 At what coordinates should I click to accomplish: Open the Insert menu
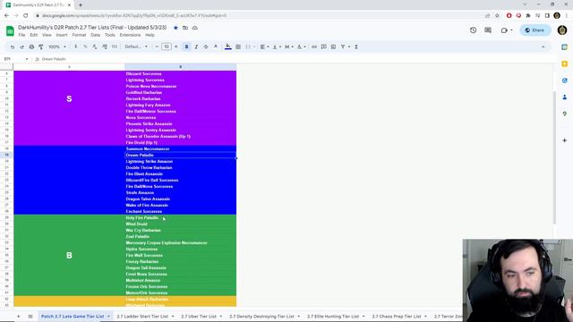pyautogui.click(x=62, y=35)
